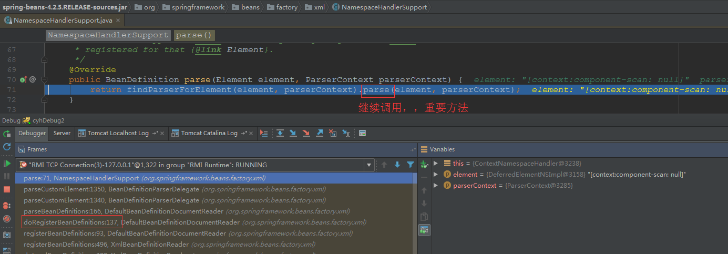
Task: Click Show Execution Point icon
Action: coord(264,133)
